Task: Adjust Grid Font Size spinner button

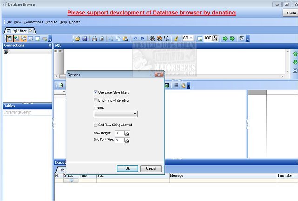Action: (x=127, y=140)
